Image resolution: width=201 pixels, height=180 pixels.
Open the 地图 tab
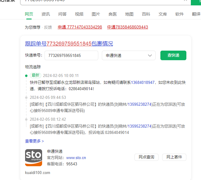coord(129,14)
